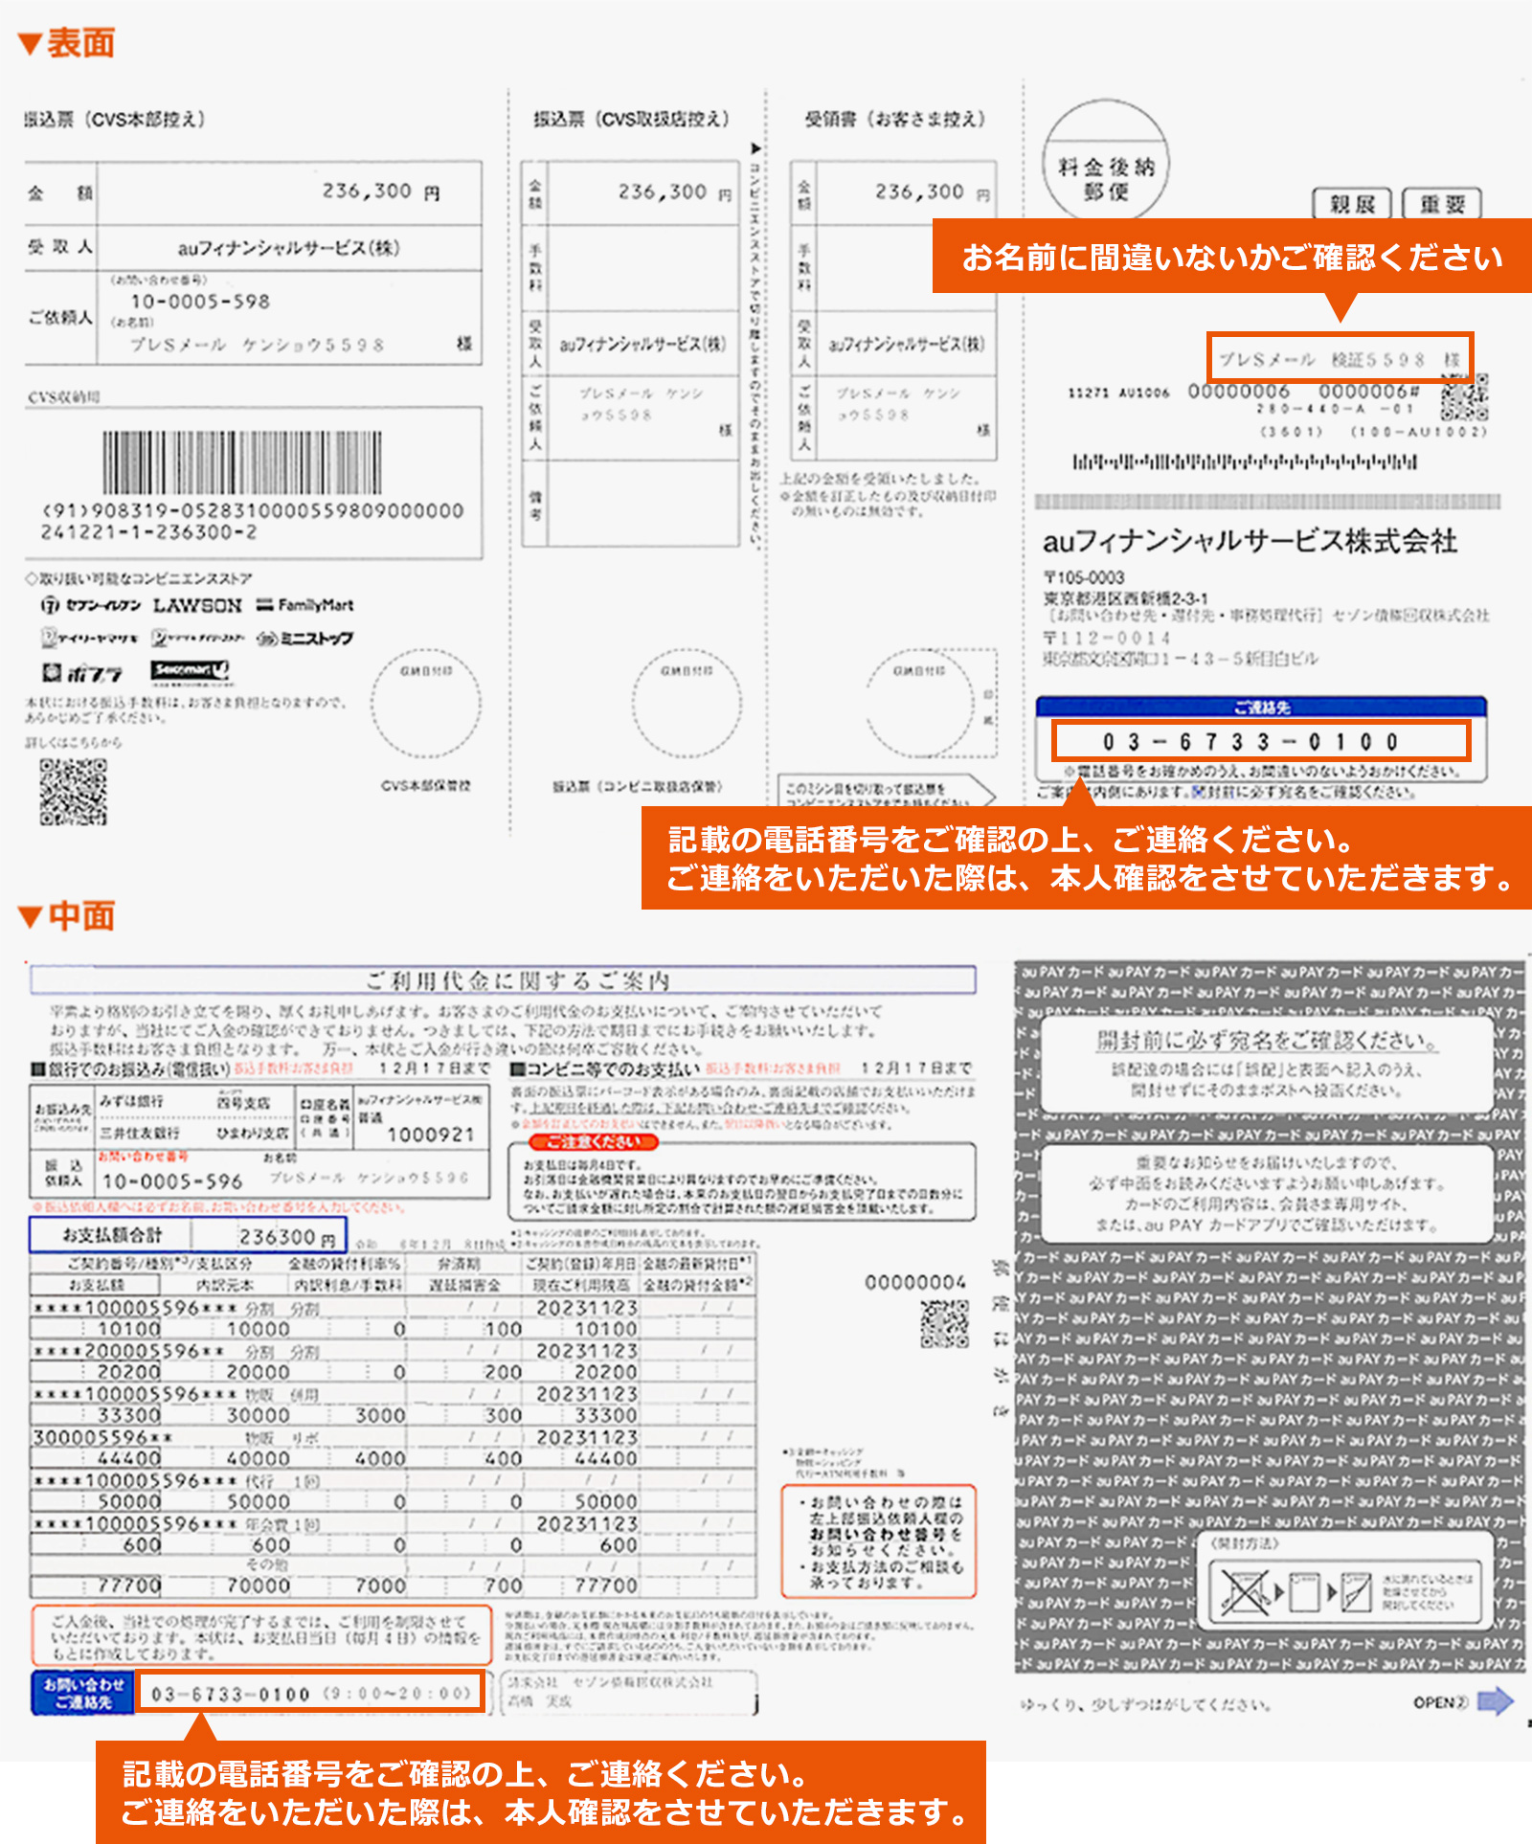
Task: Click the recipient auフィナンシャルサービス(株) in CVS本部控え
Action: pos(288,248)
